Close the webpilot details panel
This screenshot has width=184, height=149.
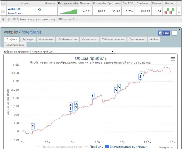[x=179, y=30]
